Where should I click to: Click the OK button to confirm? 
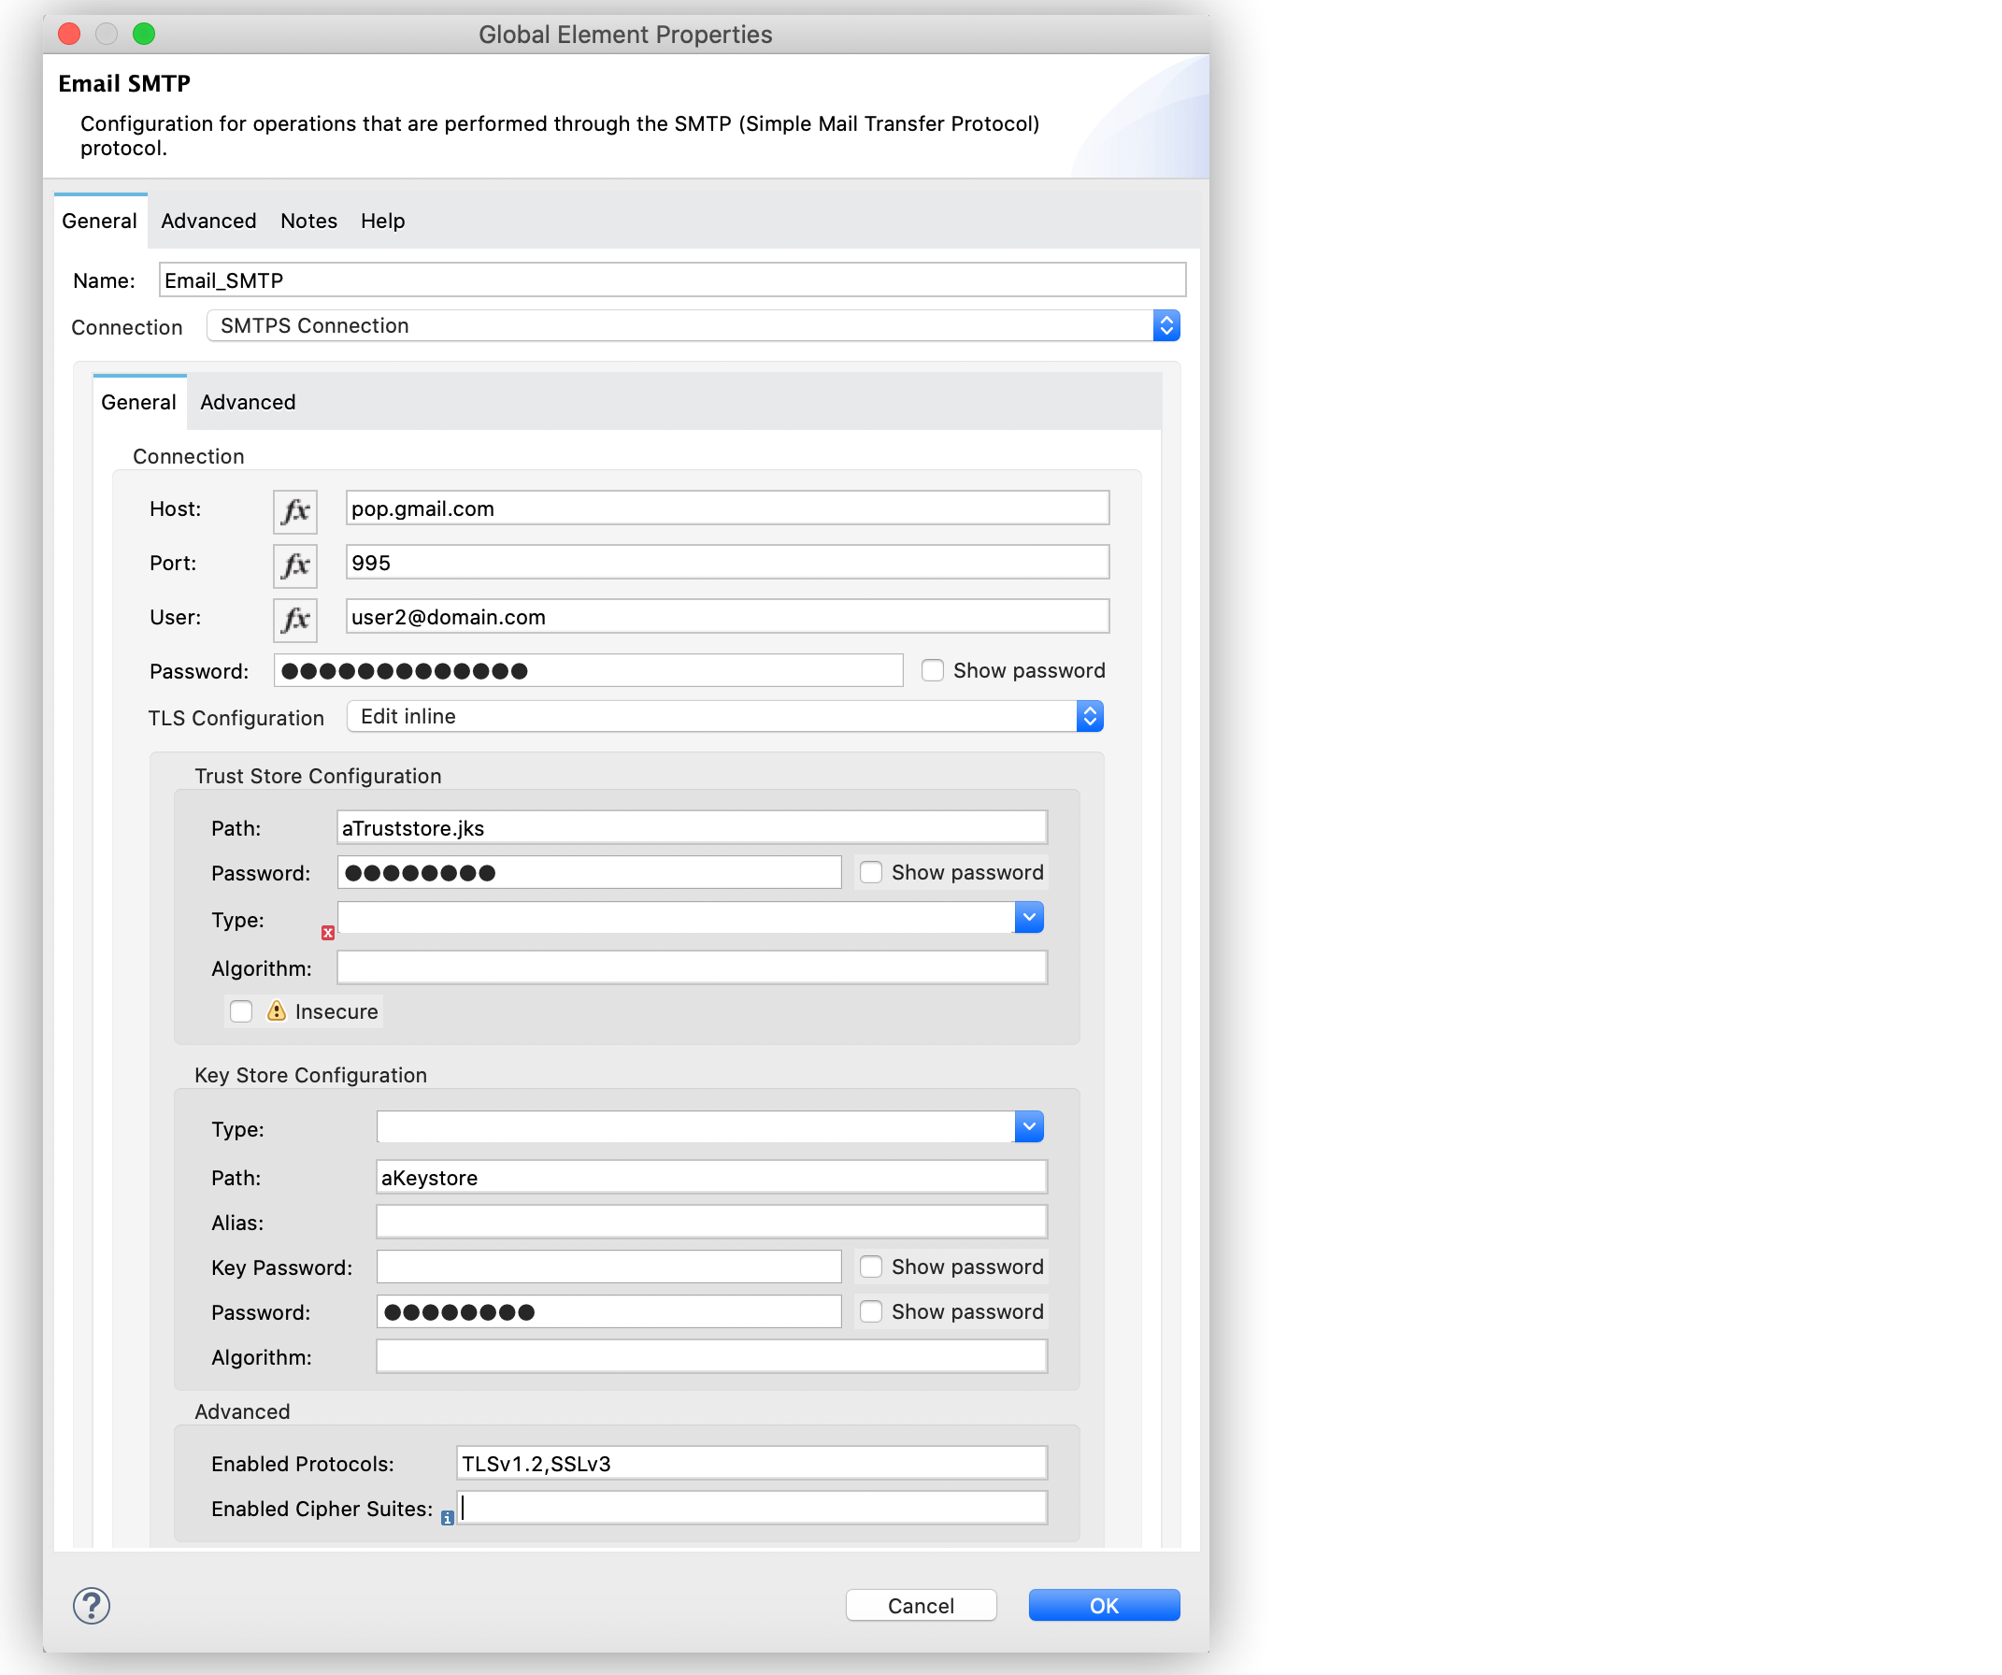(1103, 1603)
